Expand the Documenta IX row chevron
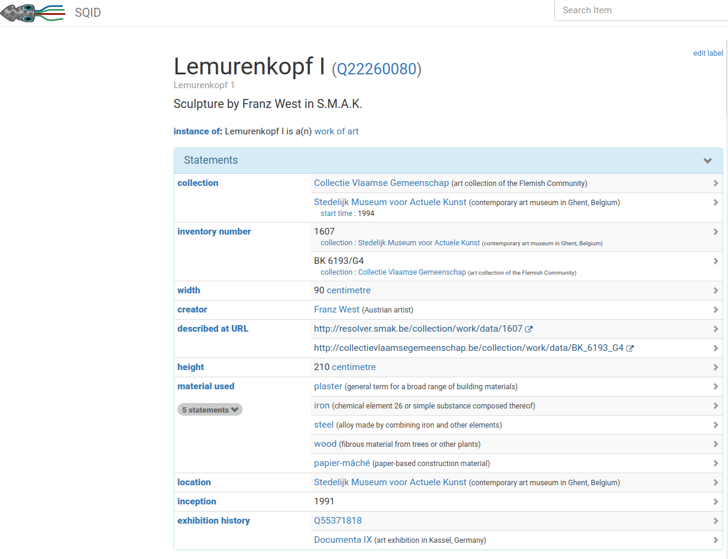The width and height of the screenshot is (728, 559). (715, 540)
